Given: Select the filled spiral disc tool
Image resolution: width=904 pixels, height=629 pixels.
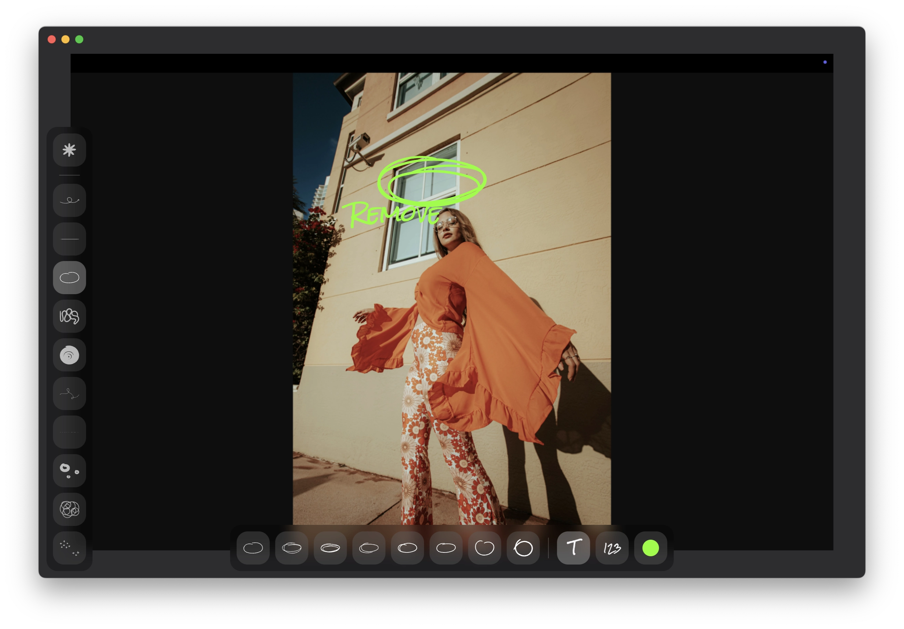Looking at the screenshot, I should 69,355.
